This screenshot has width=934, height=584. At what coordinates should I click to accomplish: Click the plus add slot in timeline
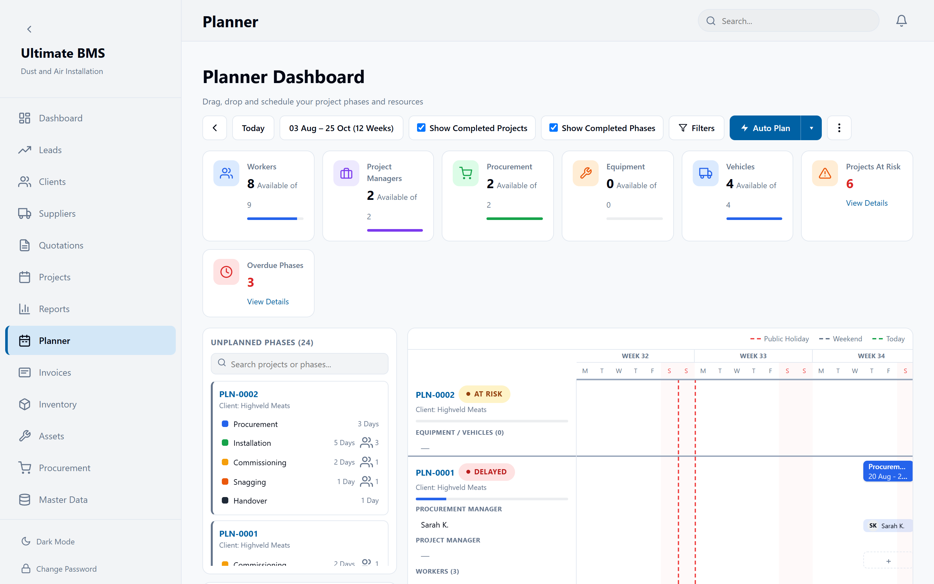click(889, 561)
